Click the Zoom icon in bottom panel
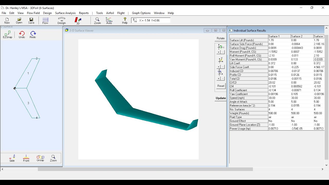 click(53, 158)
